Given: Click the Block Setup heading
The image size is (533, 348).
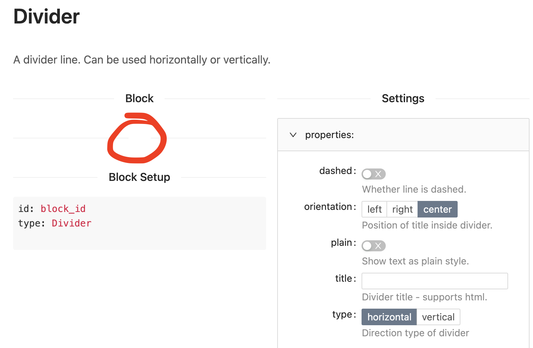Looking at the screenshot, I should click(139, 177).
